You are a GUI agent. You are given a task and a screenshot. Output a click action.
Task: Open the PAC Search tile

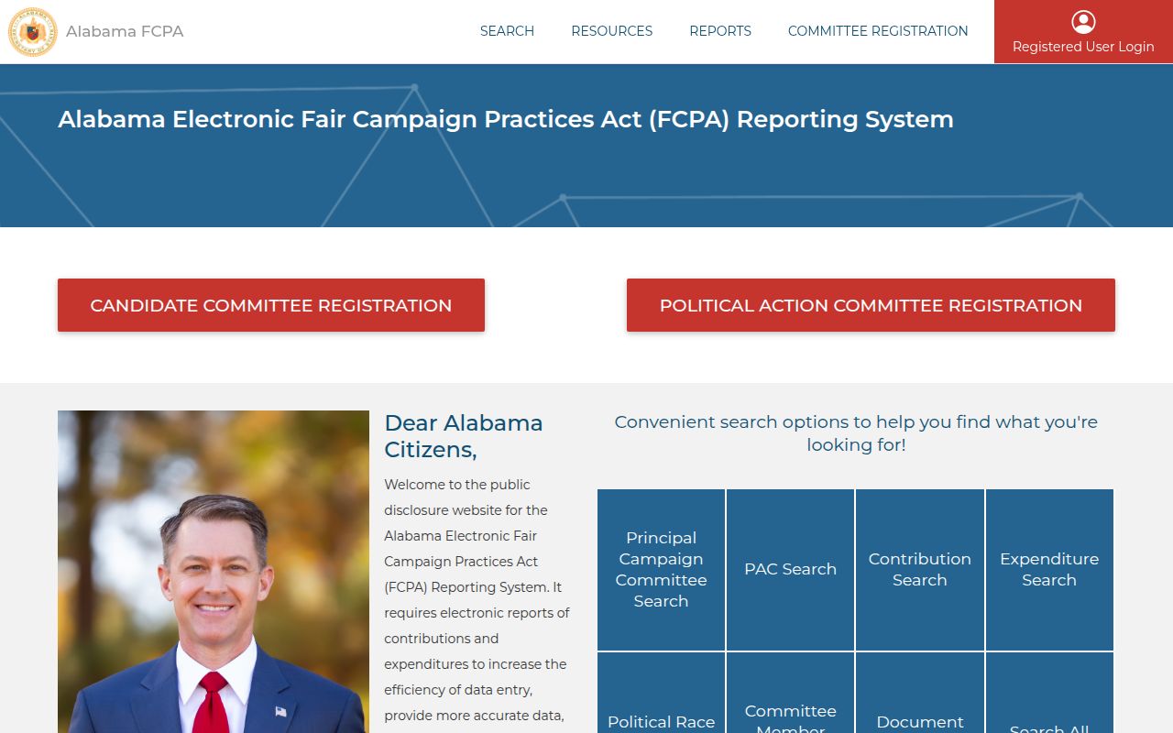[790, 569]
